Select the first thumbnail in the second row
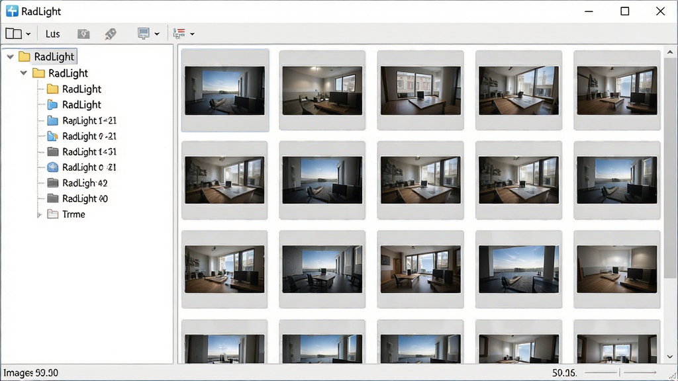This screenshot has width=678, height=381. [225, 180]
